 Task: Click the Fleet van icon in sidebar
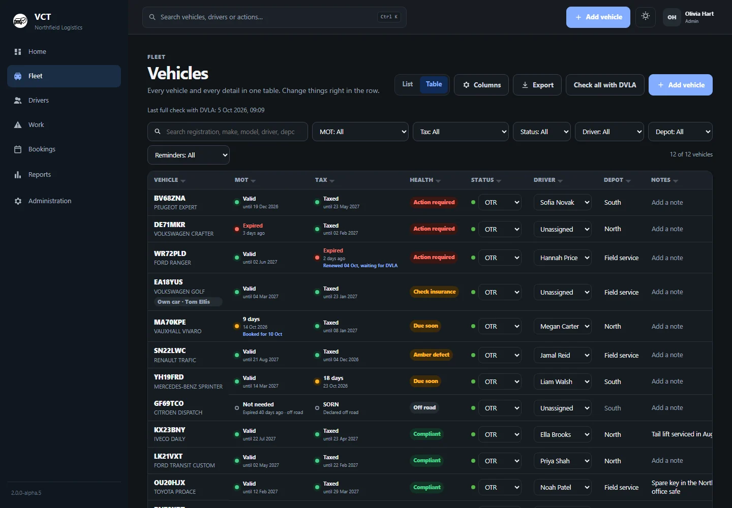[18, 76]
